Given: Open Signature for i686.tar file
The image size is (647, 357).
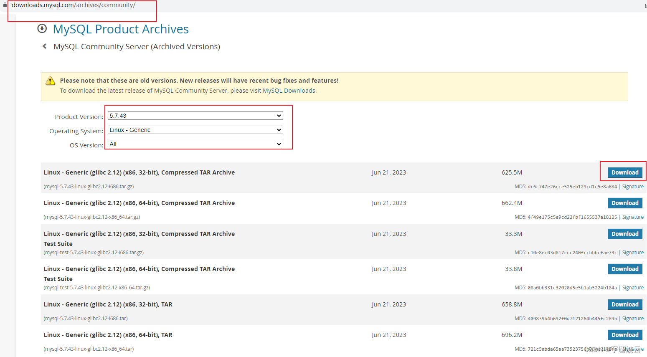Looking at the screenshot, I should coord(633,319).
